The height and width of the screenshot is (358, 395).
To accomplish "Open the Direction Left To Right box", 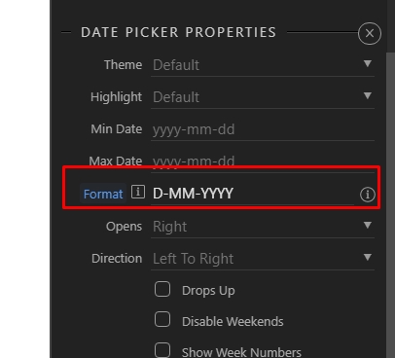I will point(263,259).
